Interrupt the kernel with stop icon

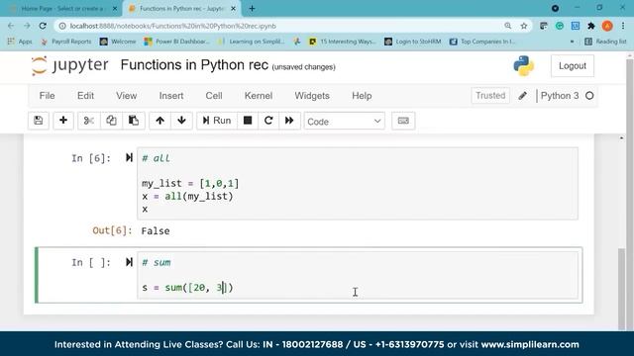pyautogui.click(x=248, y=121)
